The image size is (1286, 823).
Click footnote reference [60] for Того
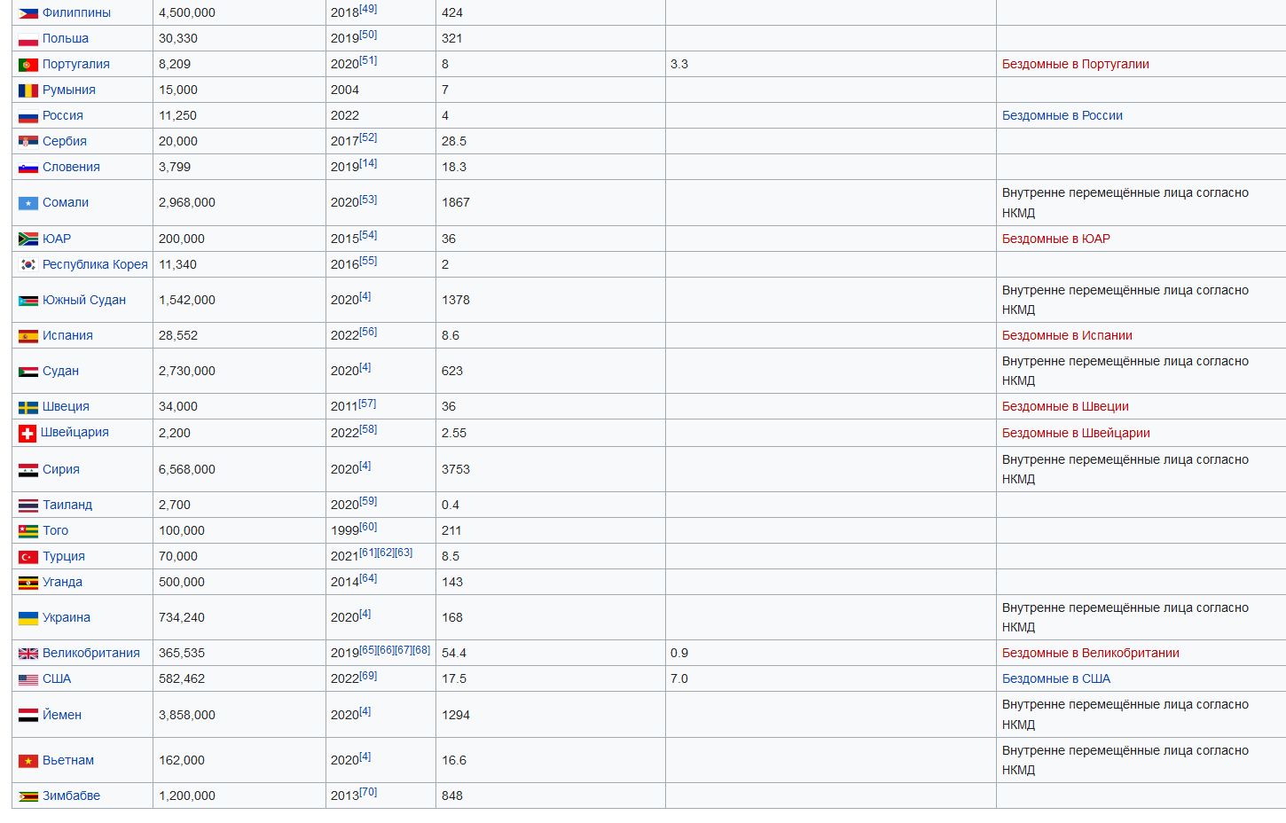click(368, 527)
